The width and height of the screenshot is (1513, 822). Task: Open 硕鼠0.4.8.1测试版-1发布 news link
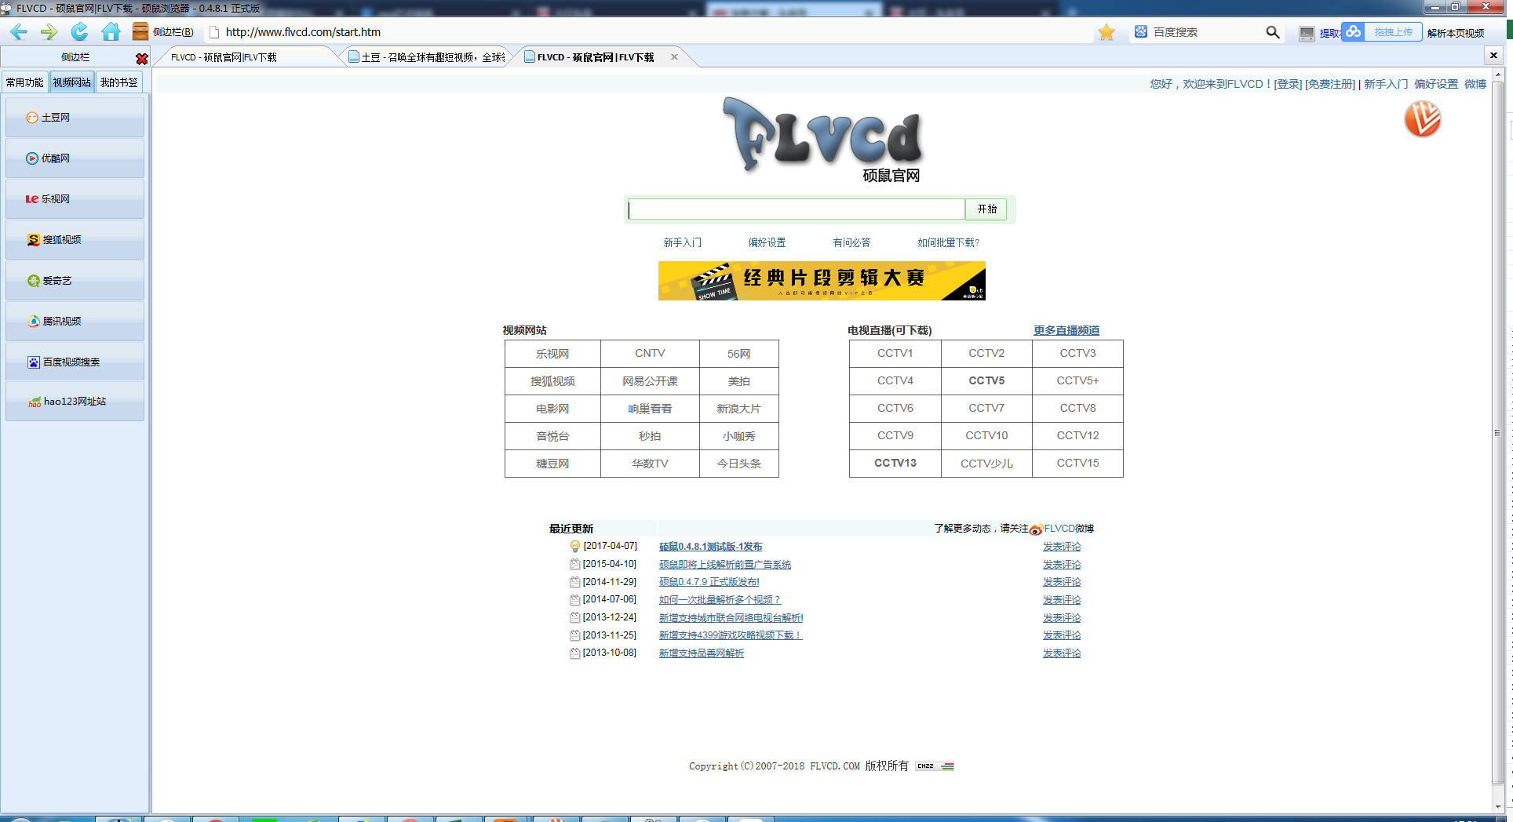[710, 547]
